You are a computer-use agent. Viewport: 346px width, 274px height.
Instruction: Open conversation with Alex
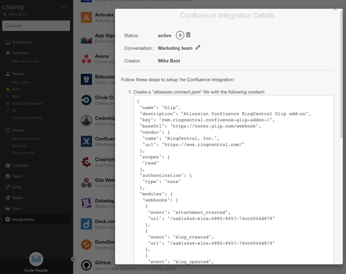point(16,89)
